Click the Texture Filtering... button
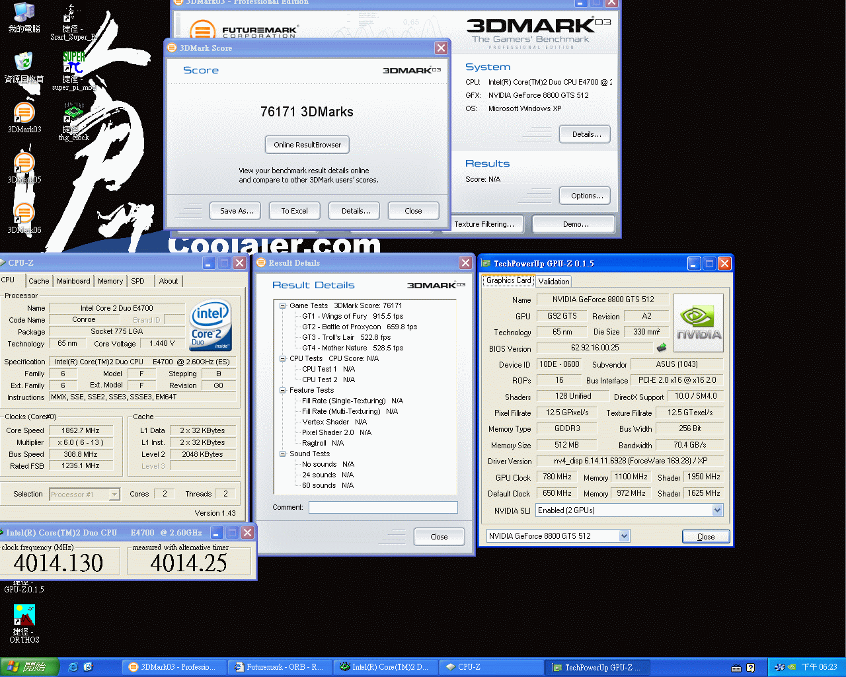The image size is (846, 677). [488, 224]
